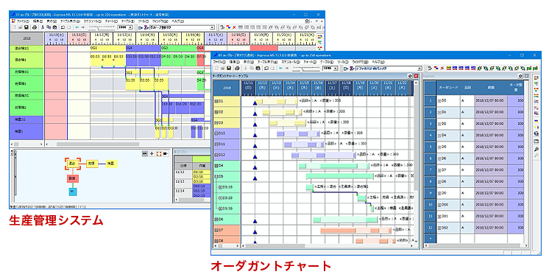Click blue back arrow in Order Gantt window toolbar
Viewport: 552px width, 280px height.
[280, 68]
